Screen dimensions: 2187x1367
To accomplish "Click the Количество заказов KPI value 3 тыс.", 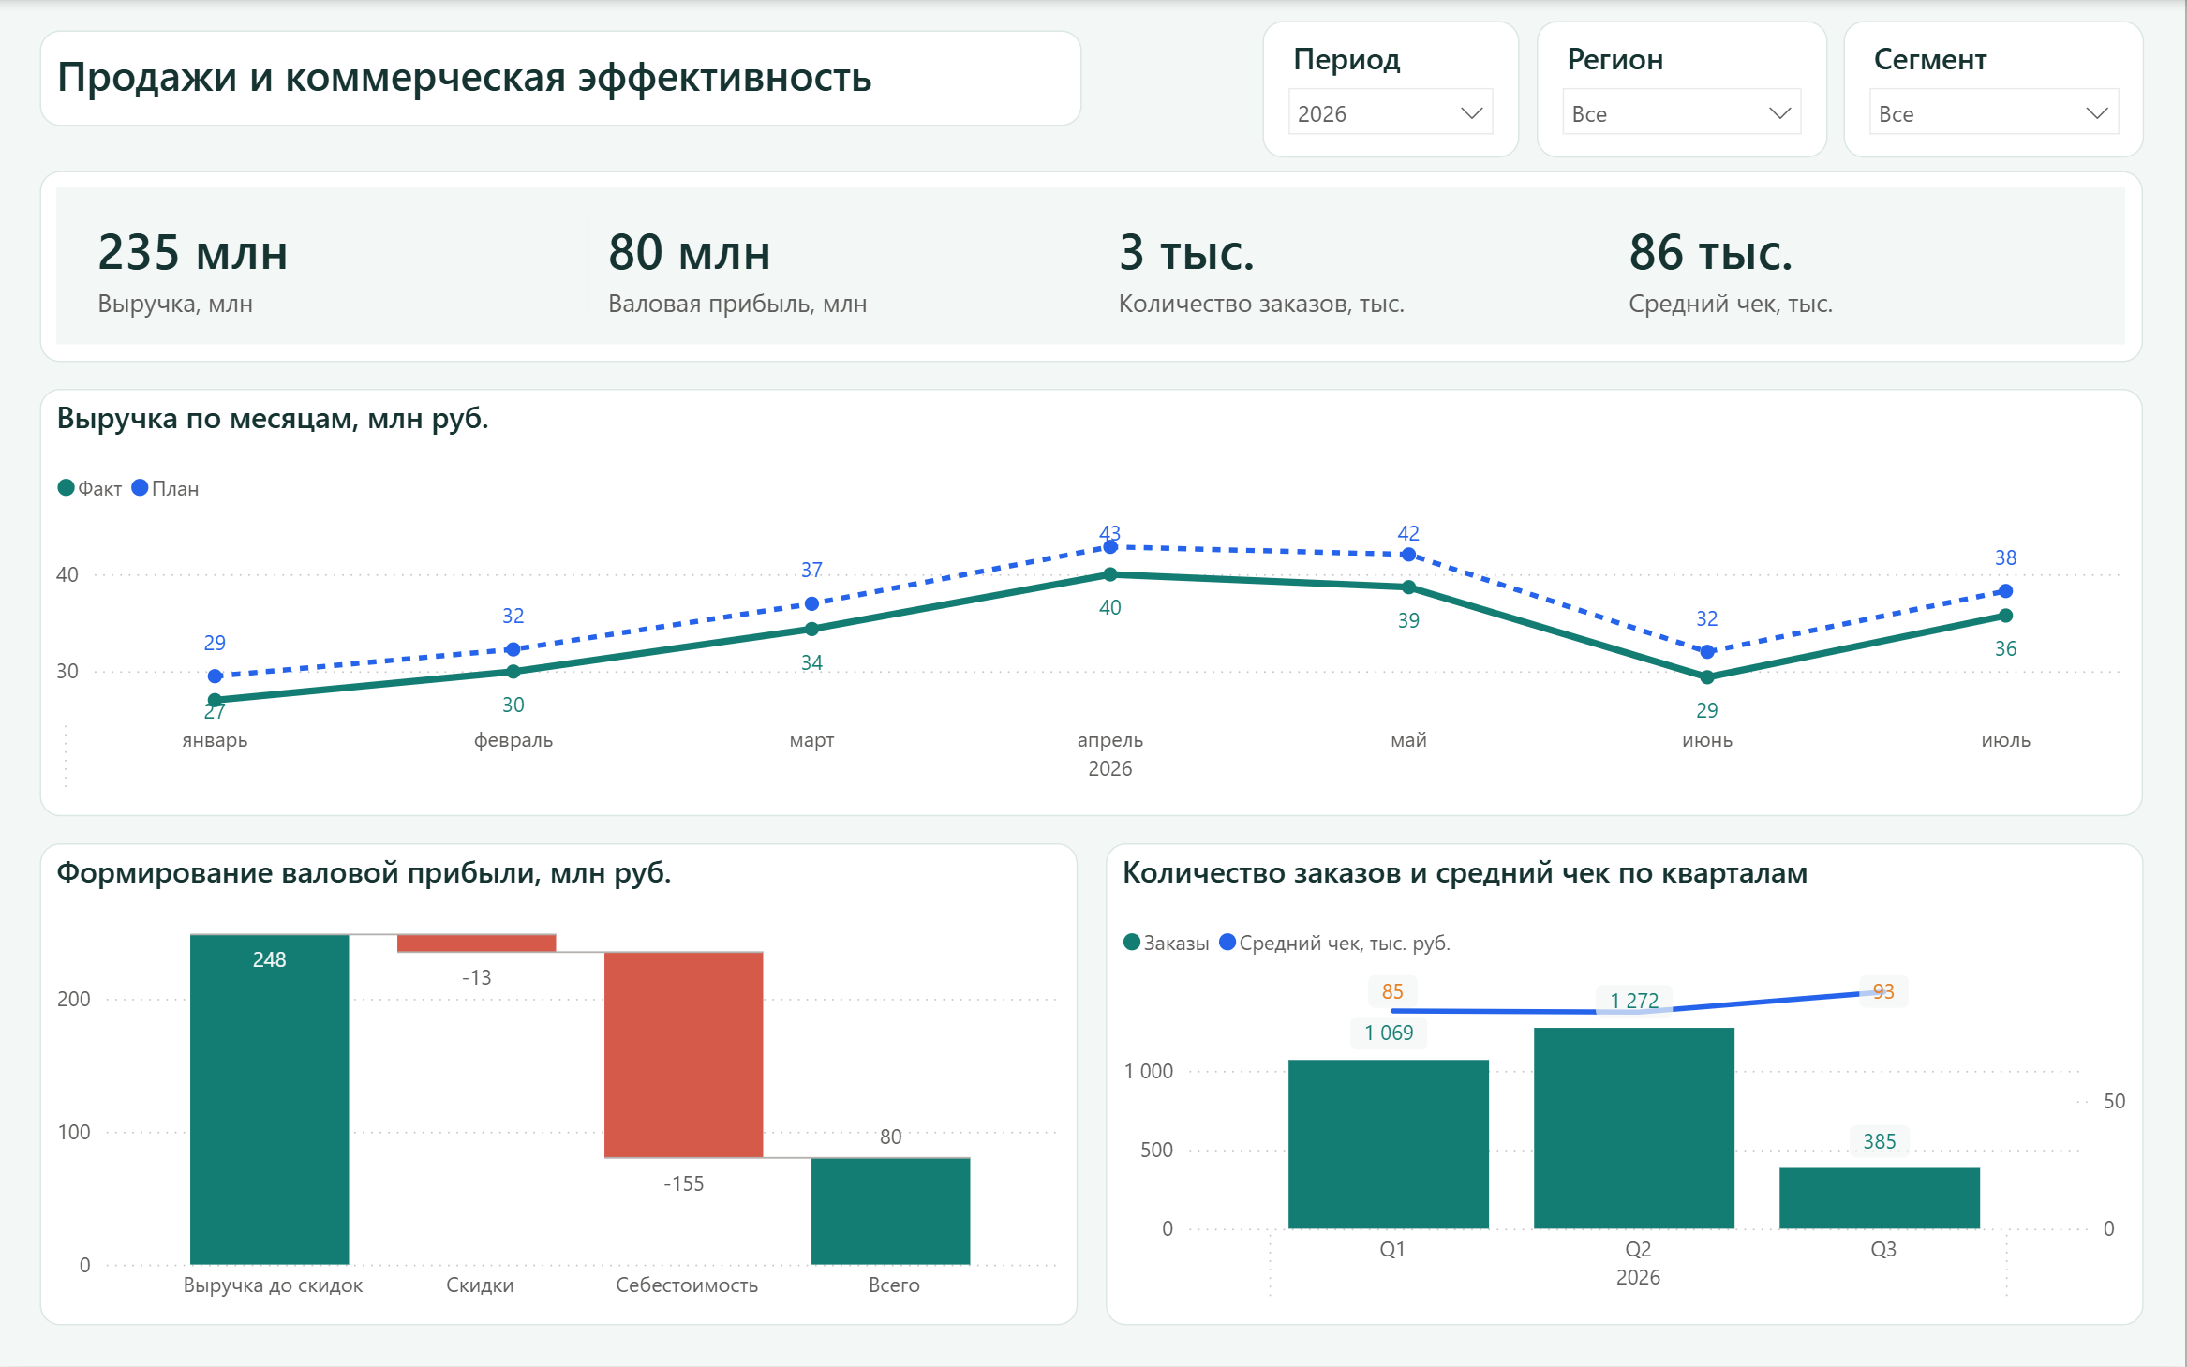I will [1186, 253].
